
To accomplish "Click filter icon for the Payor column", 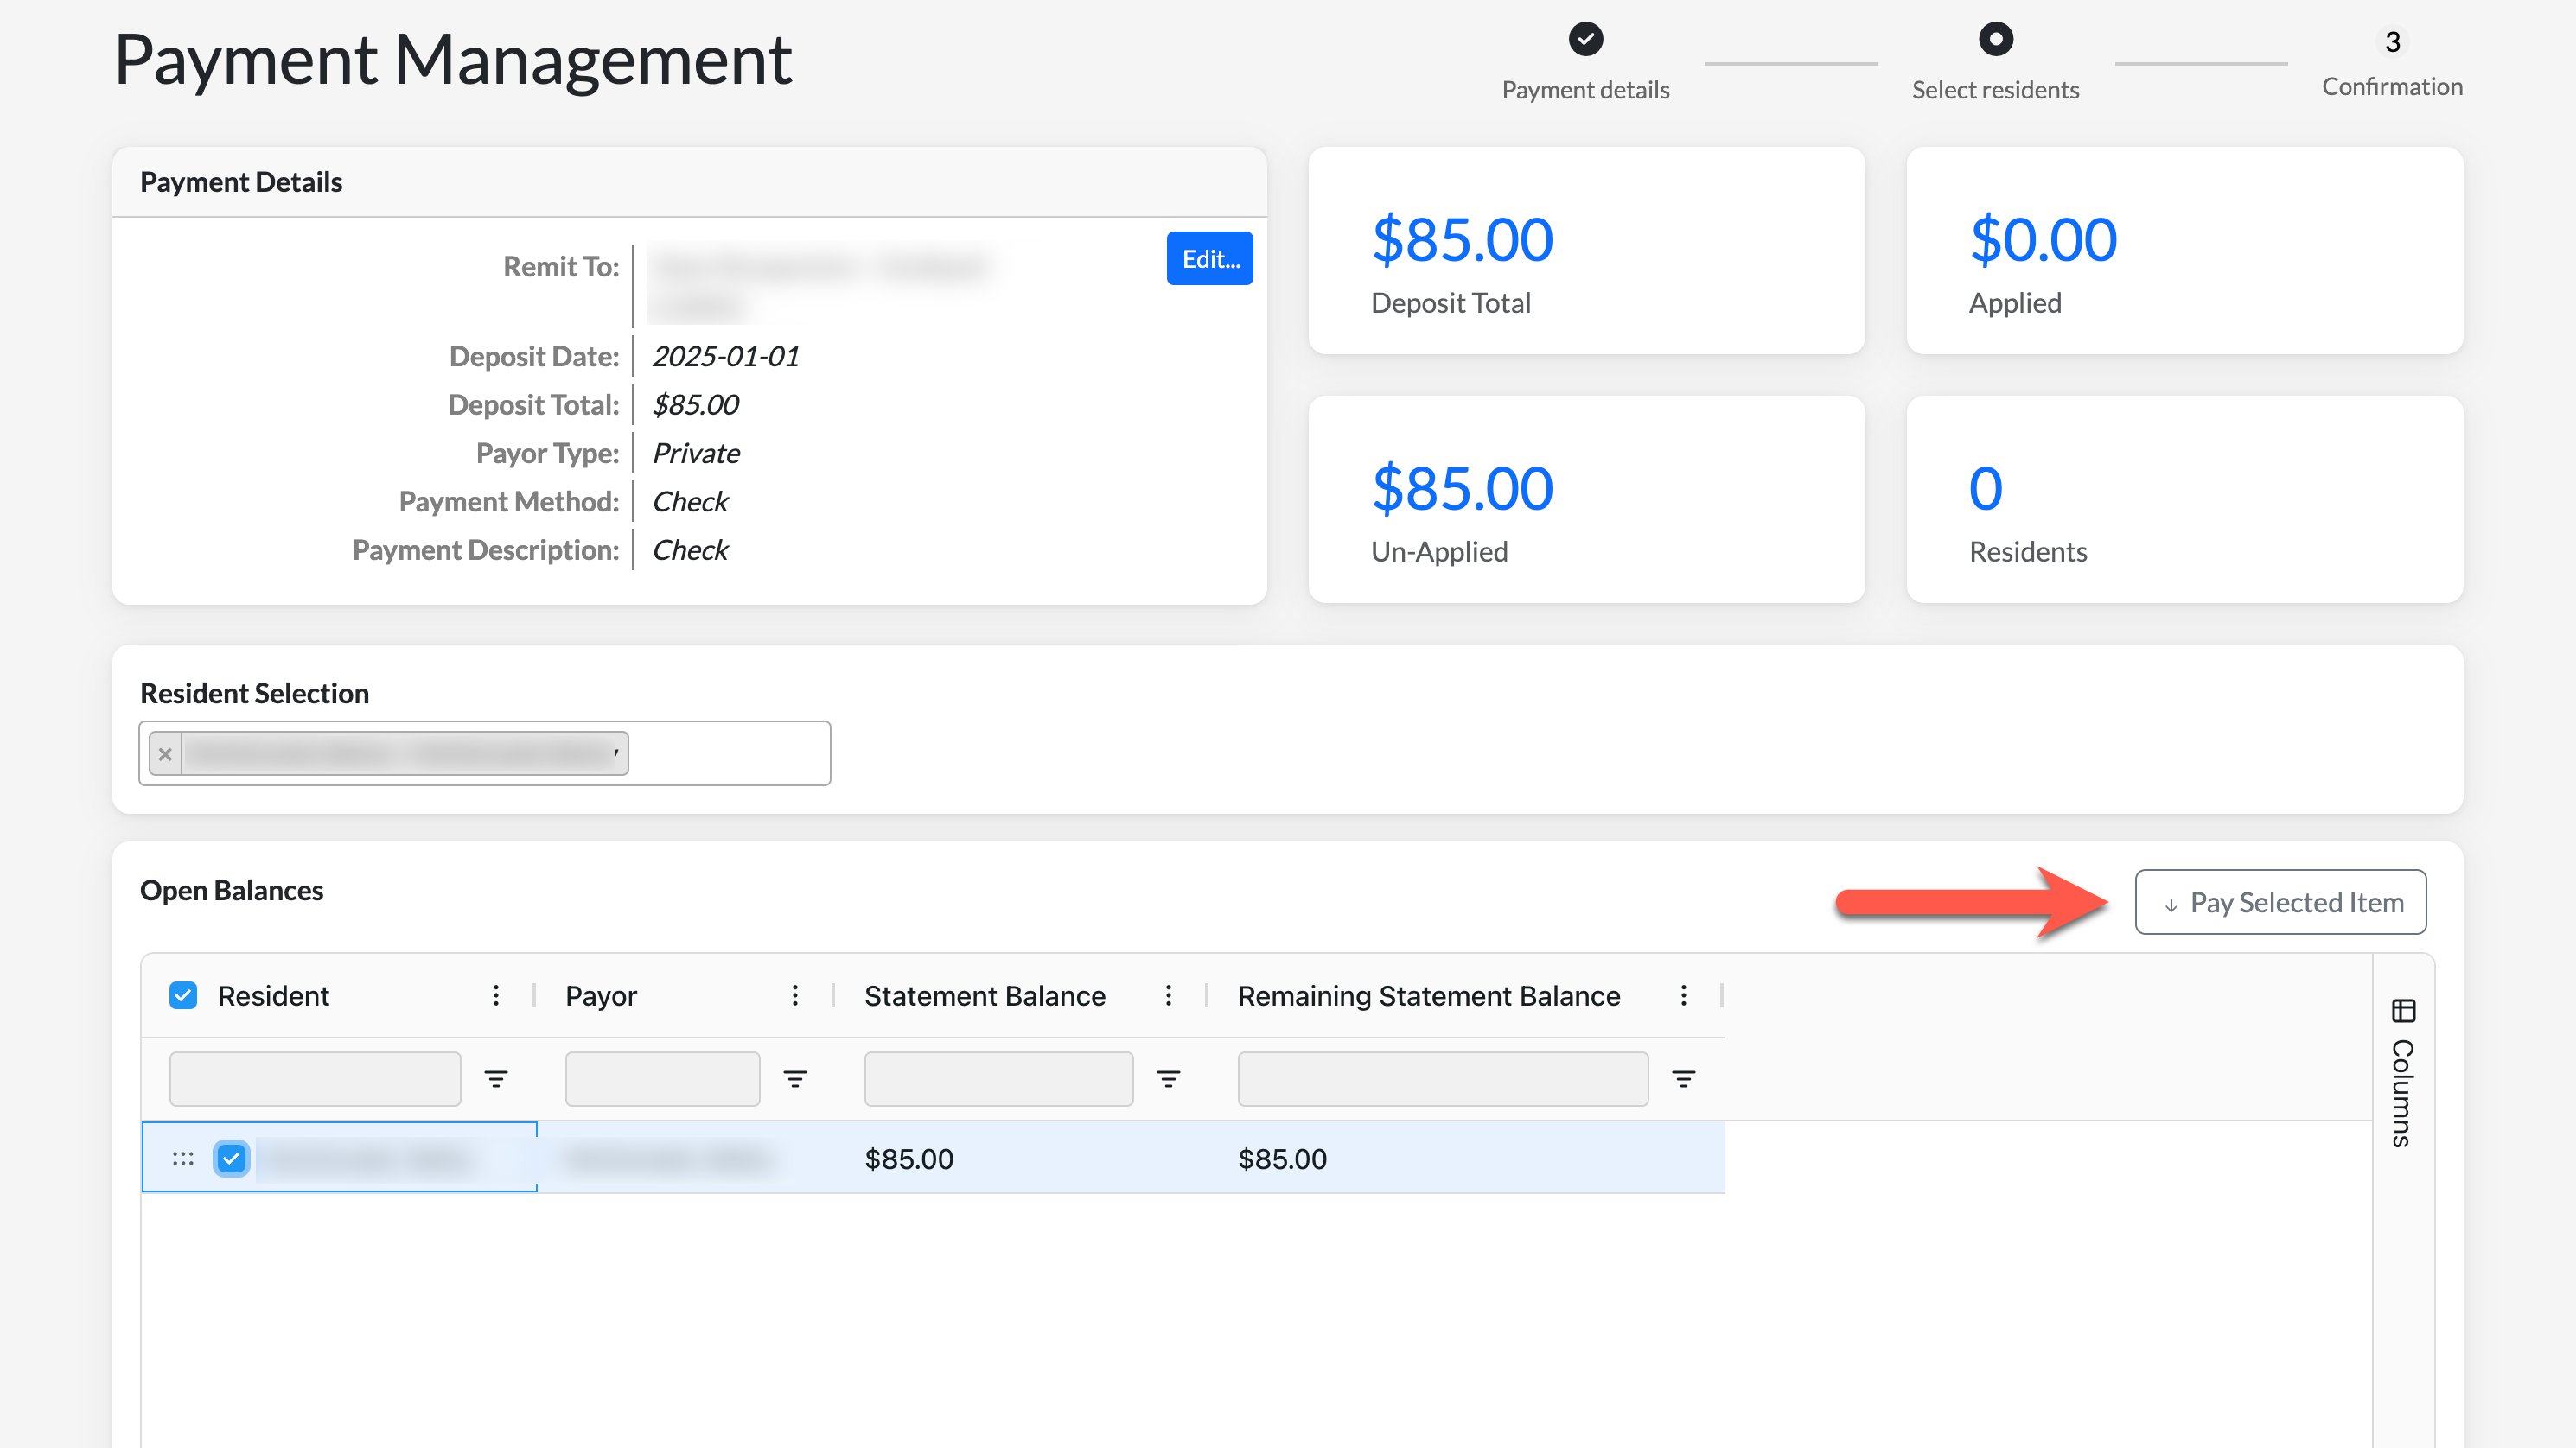I will pyautogui.click(x=795, y=1078).
